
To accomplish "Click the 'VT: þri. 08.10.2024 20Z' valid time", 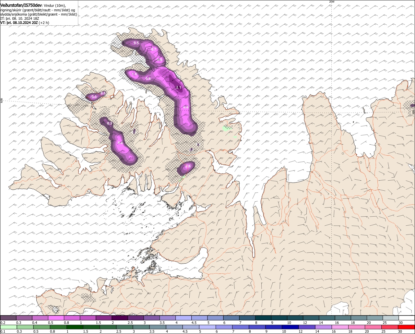I will point(19,23).
